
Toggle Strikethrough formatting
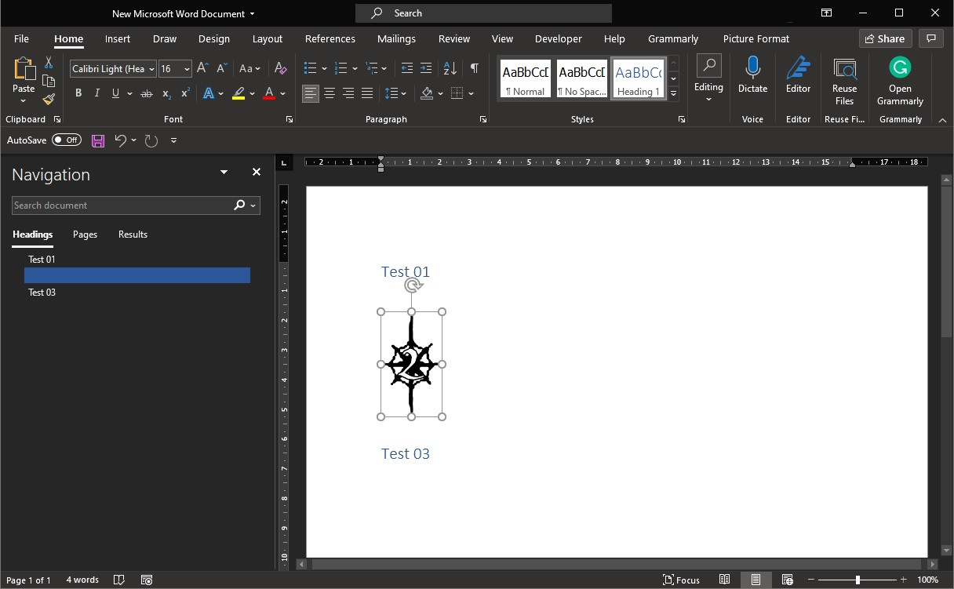point(146,93)
